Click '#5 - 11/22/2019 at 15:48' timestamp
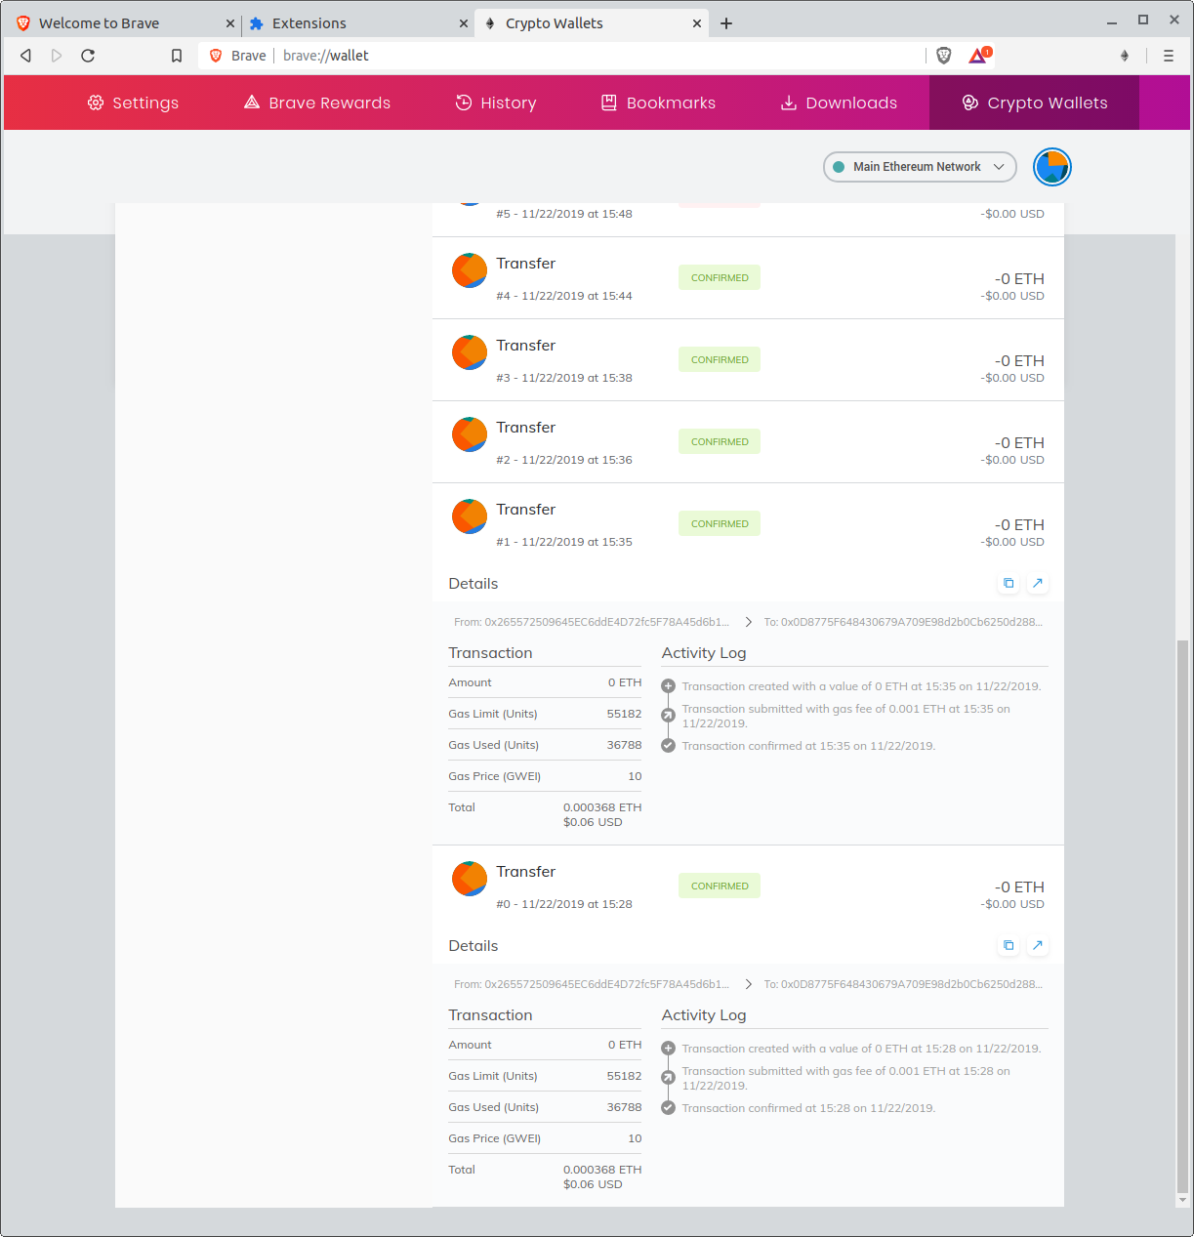This screenshot has height=1237, width=1194. click(x=564, y=214)
